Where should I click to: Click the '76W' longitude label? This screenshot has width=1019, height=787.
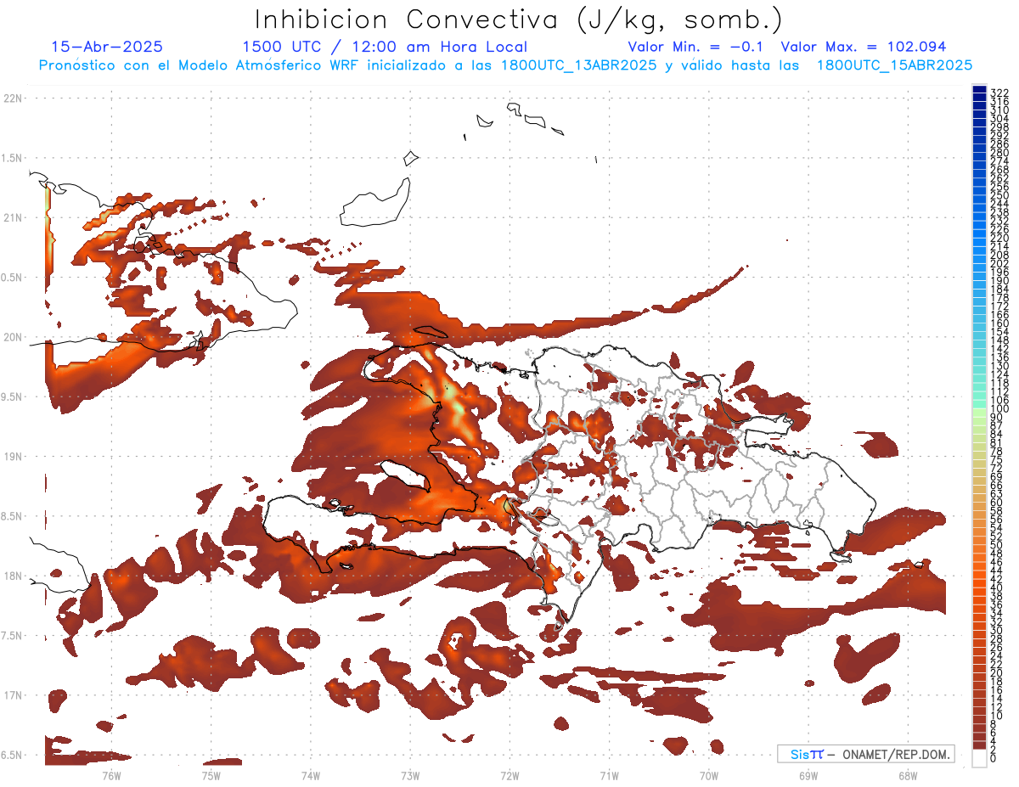[x=111, y=774]
